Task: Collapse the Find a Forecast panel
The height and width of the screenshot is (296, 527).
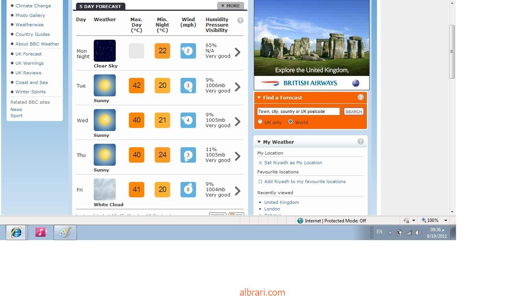Action: tap(259, 98)
